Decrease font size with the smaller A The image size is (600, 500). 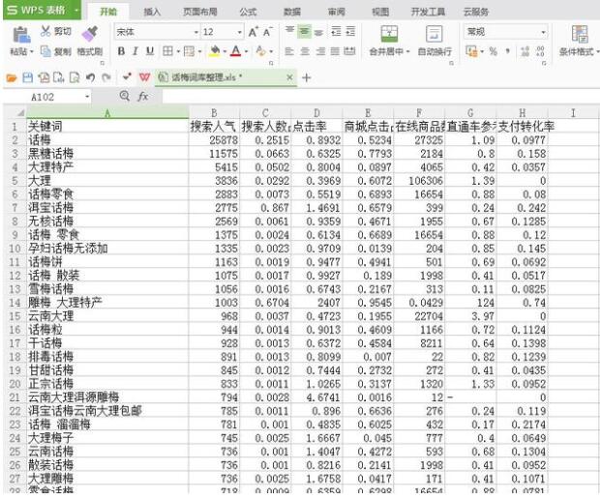click(267, 32)
